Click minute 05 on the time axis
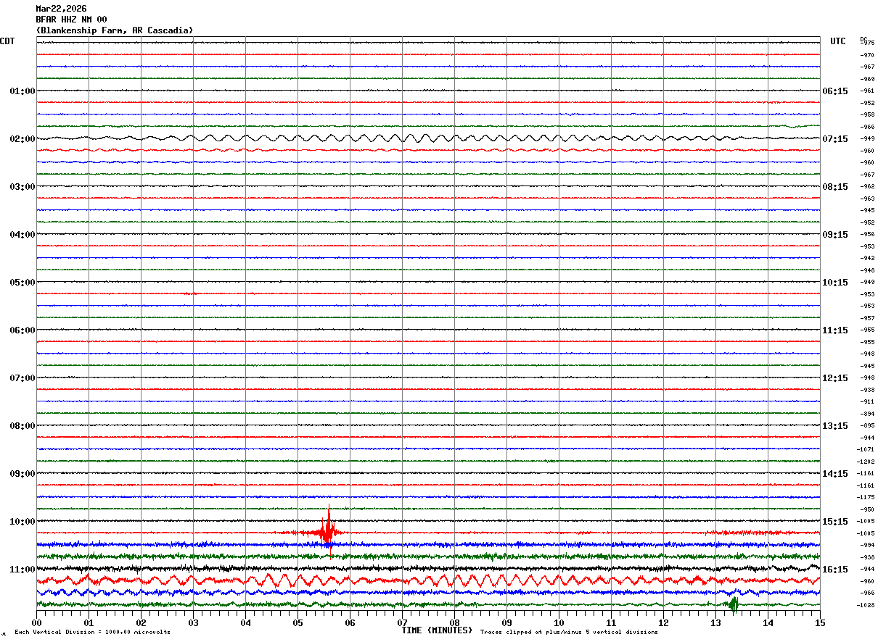Image resolution: width=878 pixels, height=642 pixels. coord(298,622)
